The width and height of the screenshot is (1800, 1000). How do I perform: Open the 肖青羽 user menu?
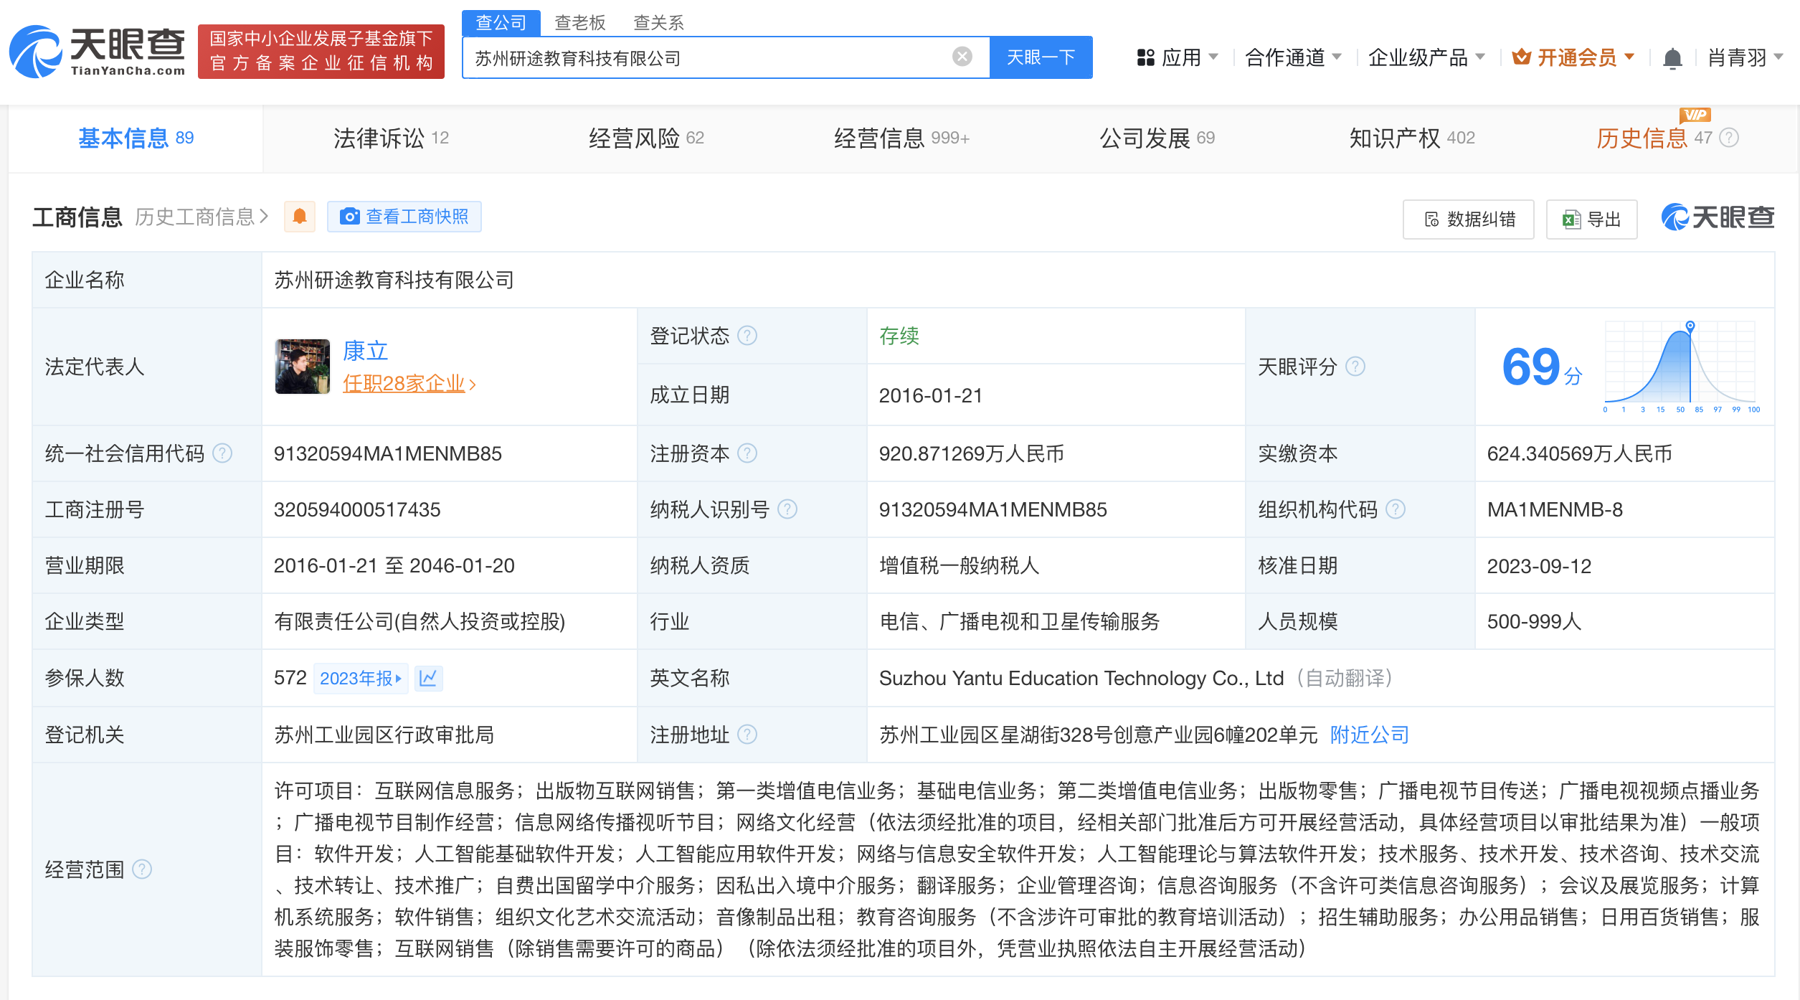1745,57
